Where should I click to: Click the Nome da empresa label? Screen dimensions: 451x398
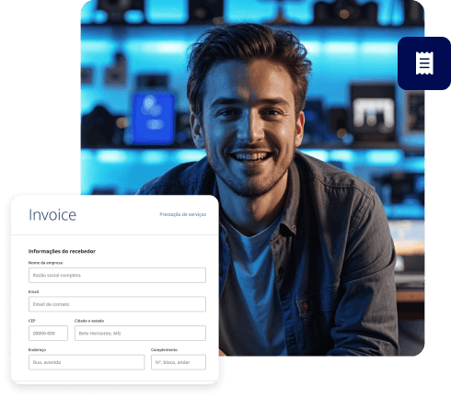(x=45, y=263)
